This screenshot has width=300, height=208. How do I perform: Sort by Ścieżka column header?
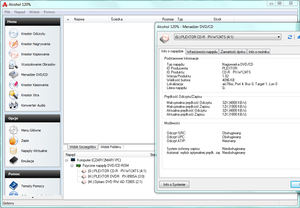132,19
